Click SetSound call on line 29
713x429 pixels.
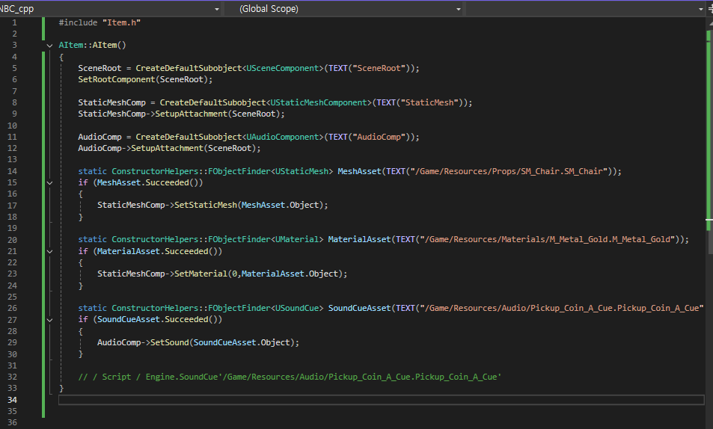(x=170, y=342)
